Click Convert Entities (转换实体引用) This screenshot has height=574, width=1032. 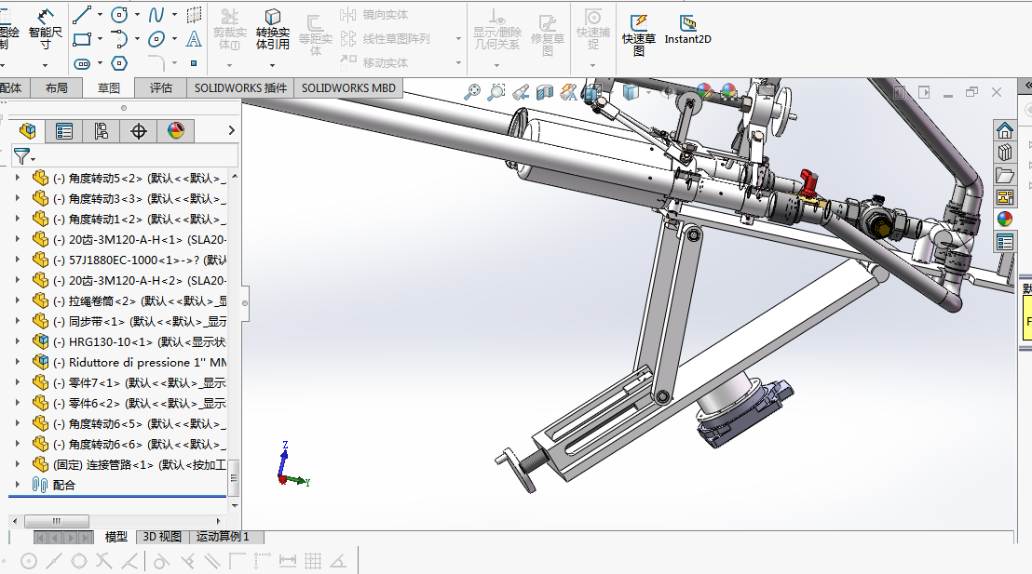[273, 30]
